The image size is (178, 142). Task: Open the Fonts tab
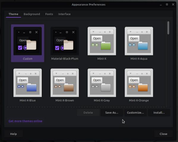[x=49, y=14]
